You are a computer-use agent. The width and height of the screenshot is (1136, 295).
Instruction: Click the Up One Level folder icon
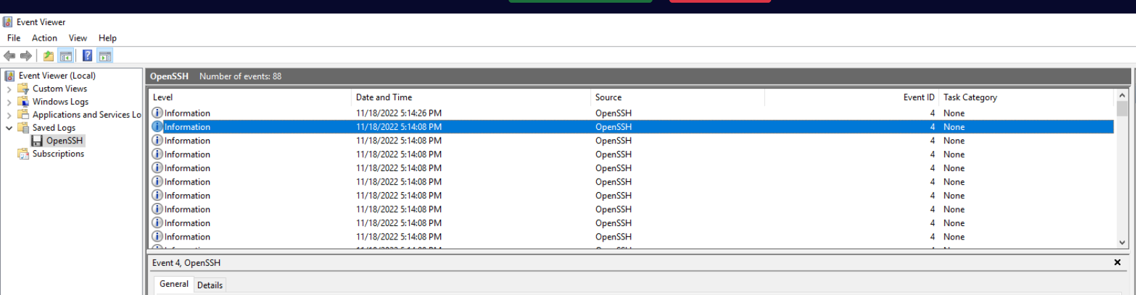point(48,56)
